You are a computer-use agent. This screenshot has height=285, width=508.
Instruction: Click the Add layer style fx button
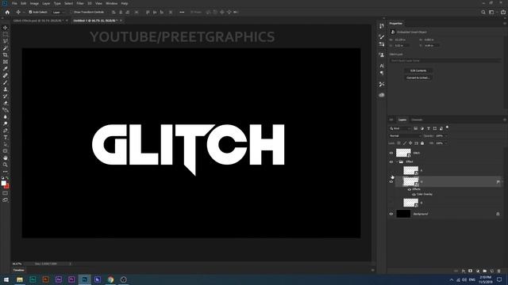click(464, 271)
